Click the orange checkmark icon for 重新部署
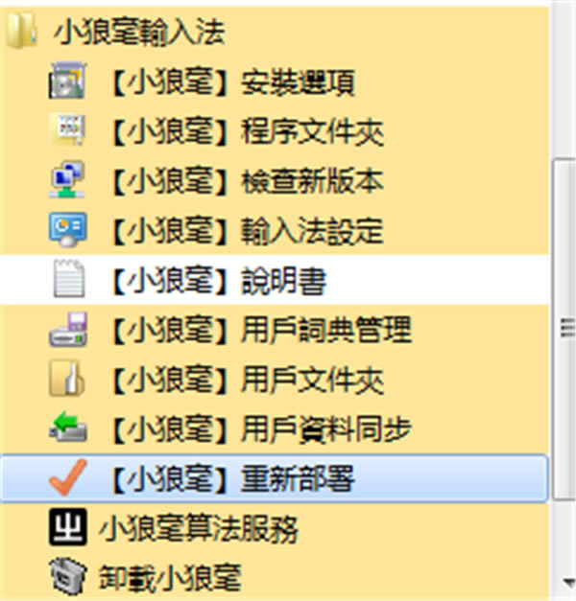Screen dimensions: 576x601 coord(67,476)
